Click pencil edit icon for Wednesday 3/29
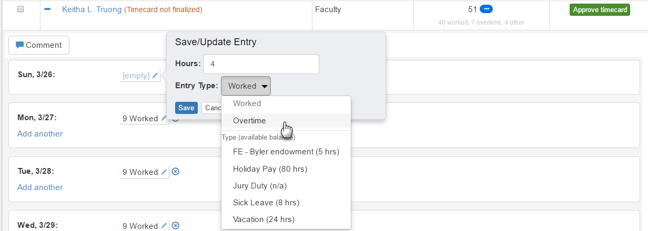Viewport: 648px width, 231px height. coord(164,226)
